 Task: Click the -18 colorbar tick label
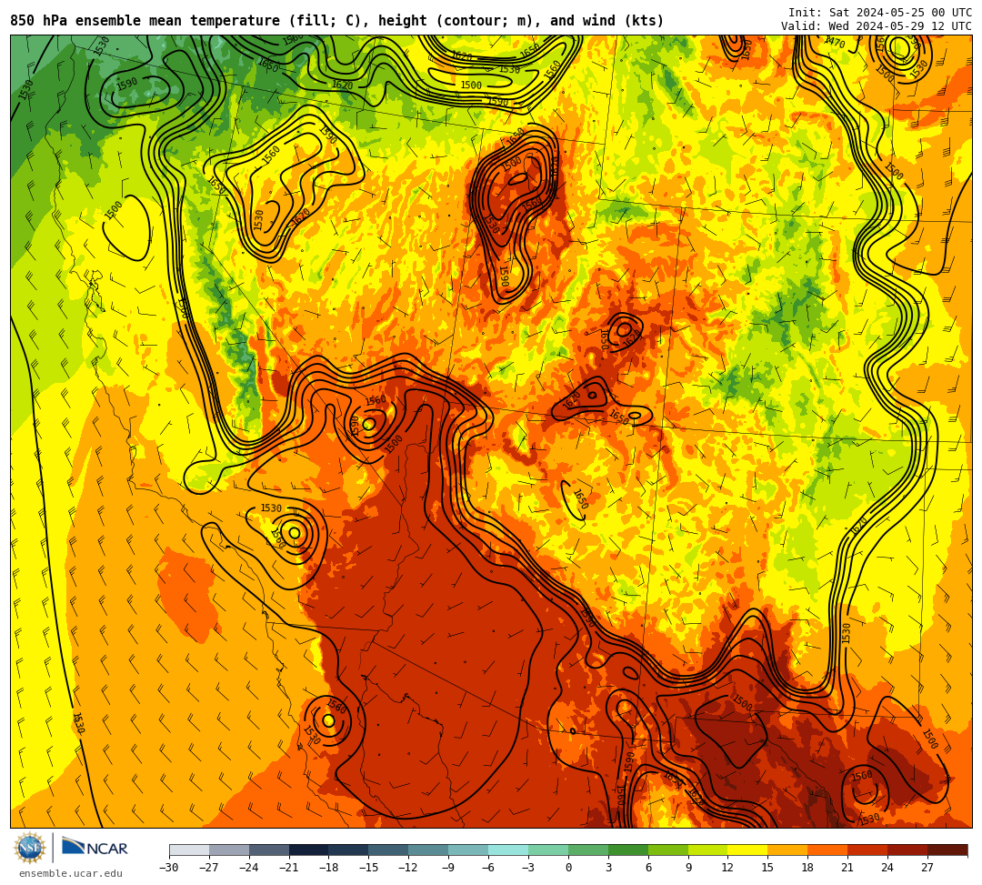point(328,868)
